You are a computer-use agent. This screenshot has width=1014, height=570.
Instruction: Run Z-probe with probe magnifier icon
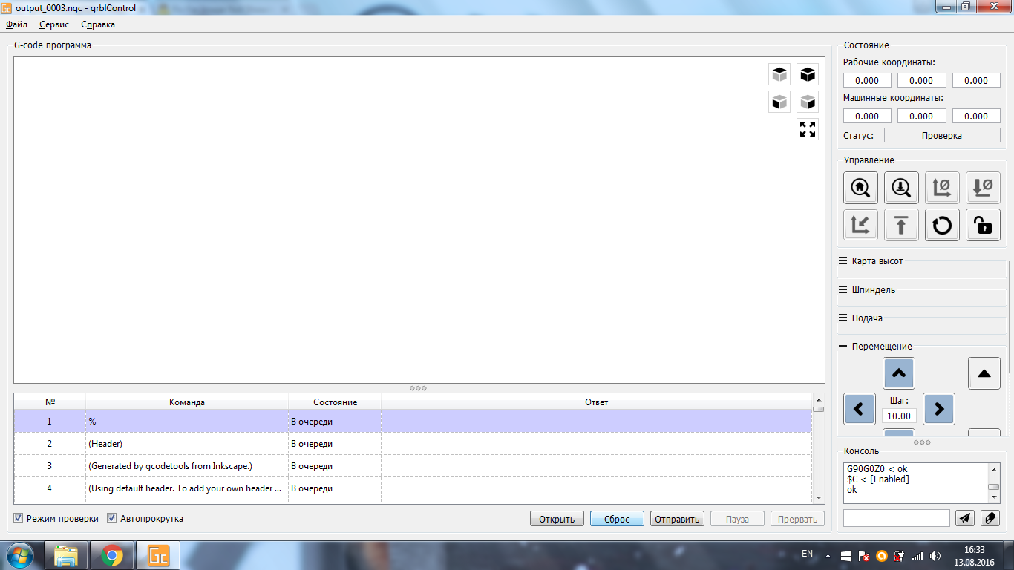[901, 188]
